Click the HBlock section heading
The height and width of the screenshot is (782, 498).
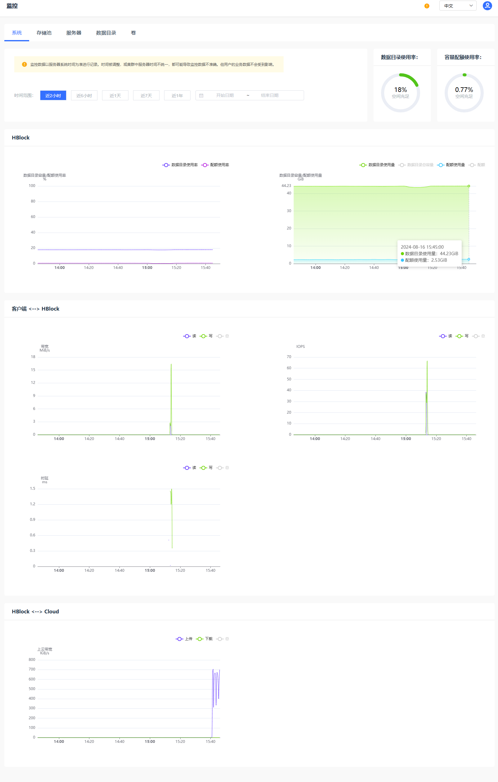pos(20,137)
